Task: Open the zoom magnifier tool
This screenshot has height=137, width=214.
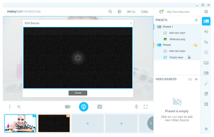Action: (110, 12)
